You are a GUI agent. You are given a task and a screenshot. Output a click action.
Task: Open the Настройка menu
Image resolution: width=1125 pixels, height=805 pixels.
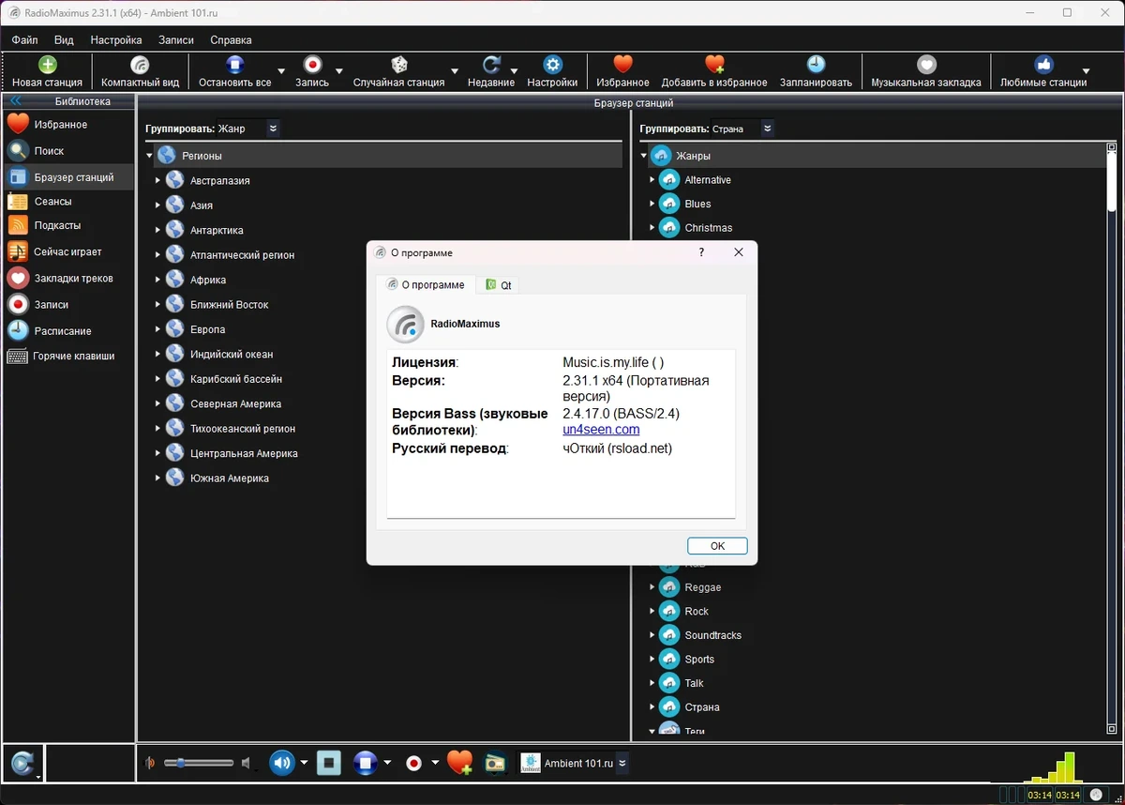click(116, 40)
